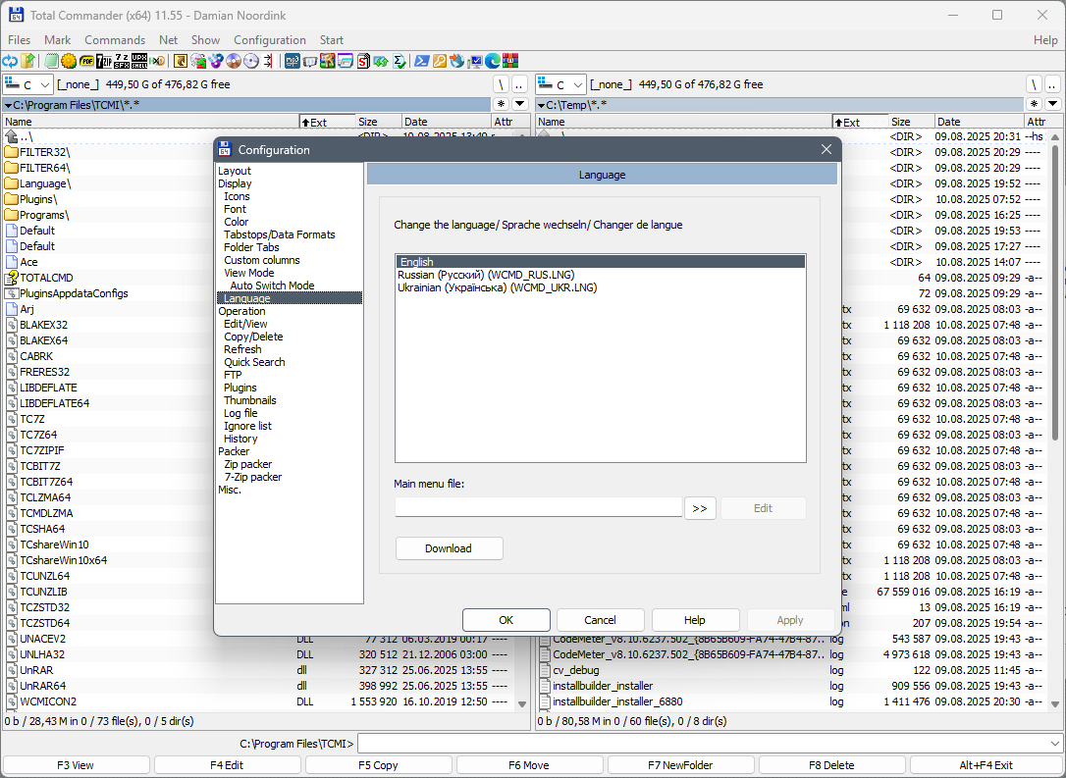Click the computer monitor toolbar icon

[475, 61]
